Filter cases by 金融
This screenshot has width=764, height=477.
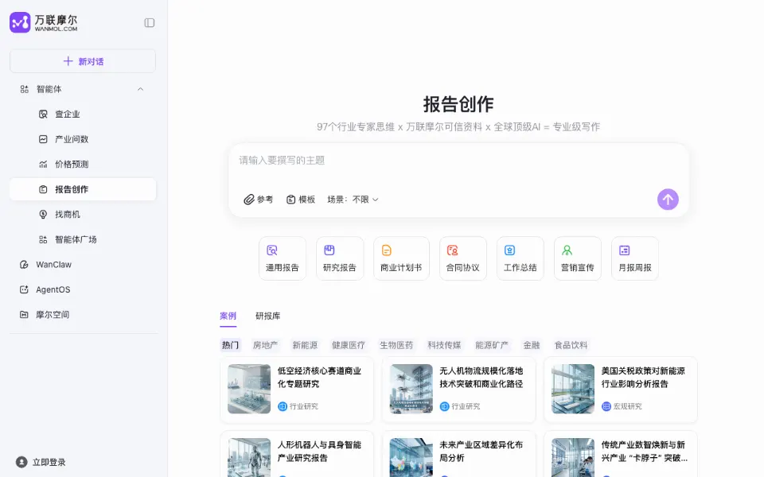pos(532,345)
